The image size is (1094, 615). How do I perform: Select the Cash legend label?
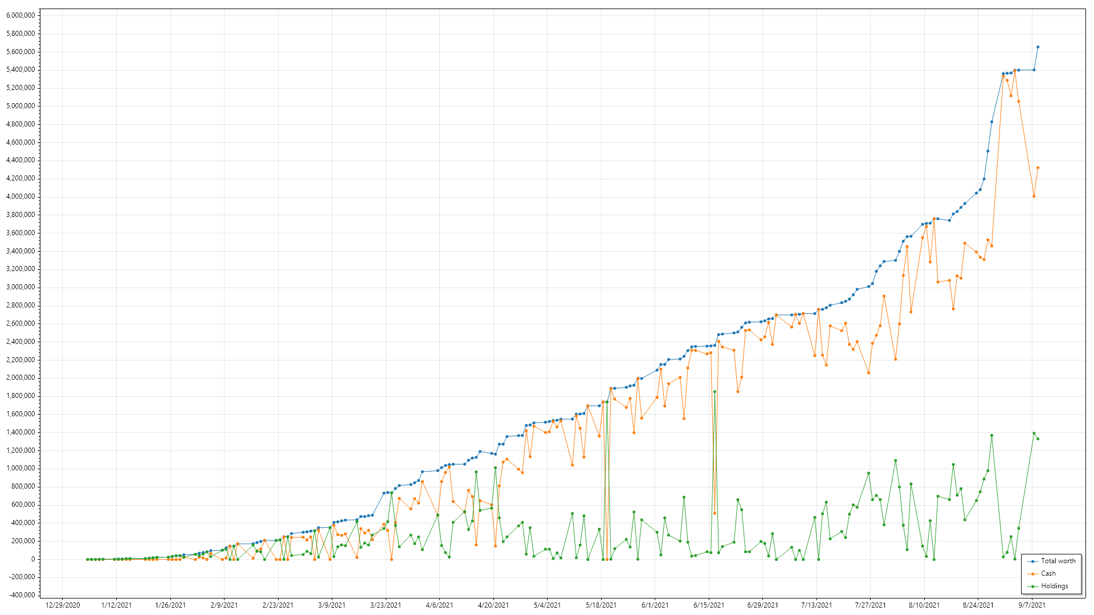click(1048, 573)
